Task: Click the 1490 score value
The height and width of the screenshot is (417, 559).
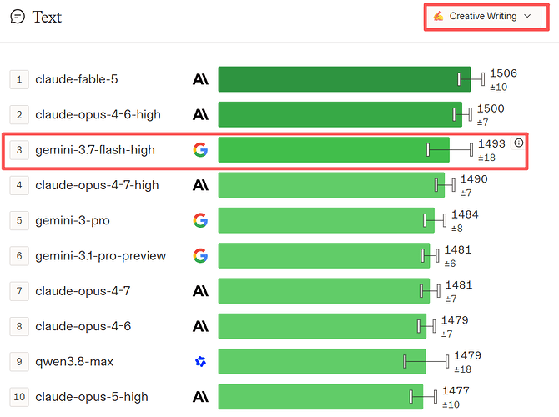Action: click(474, 179)
